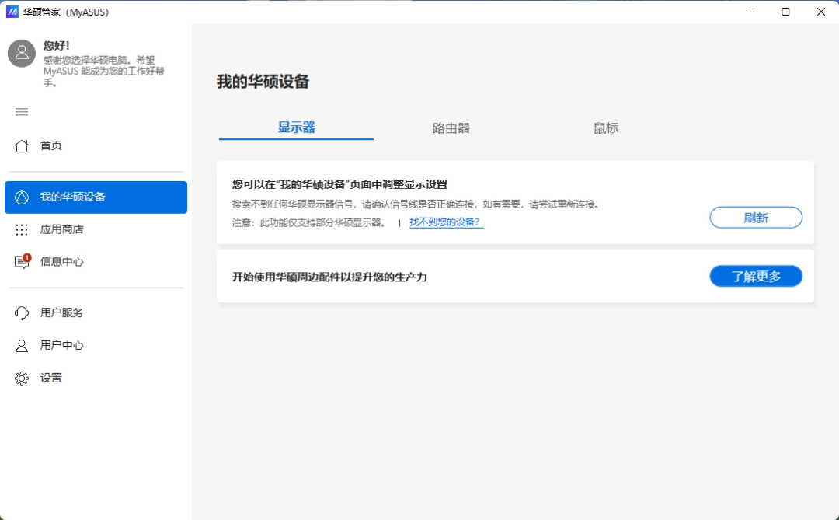Click the MyASUS logo in the title bar
Screen dimensions: 839x520
[12, 12]
